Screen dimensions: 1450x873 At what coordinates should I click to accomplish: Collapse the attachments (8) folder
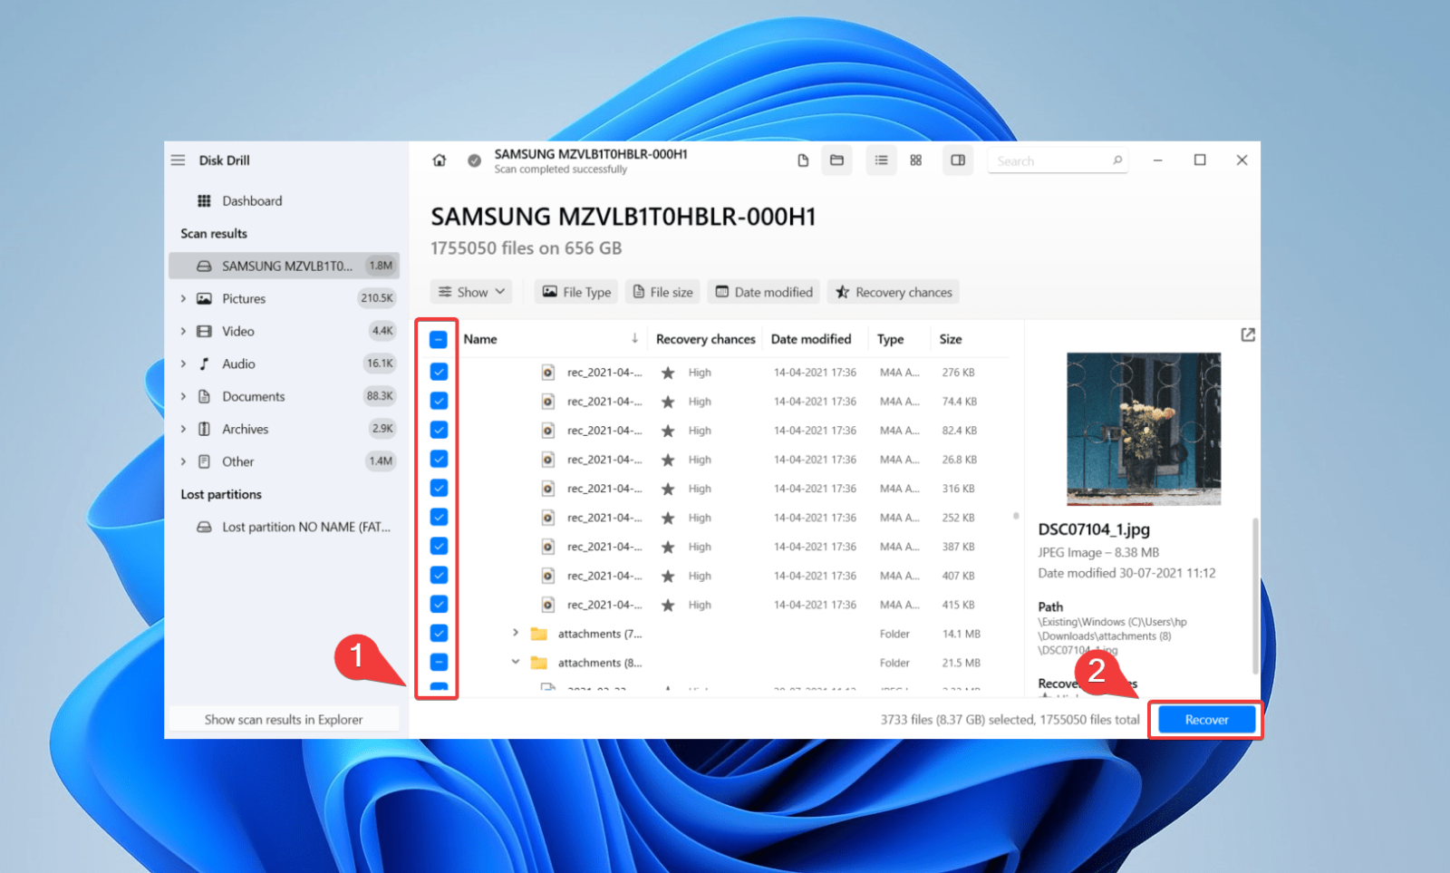[x=516, y=662]
